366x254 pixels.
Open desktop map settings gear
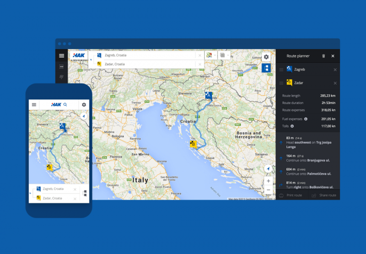tap(266, 57)
